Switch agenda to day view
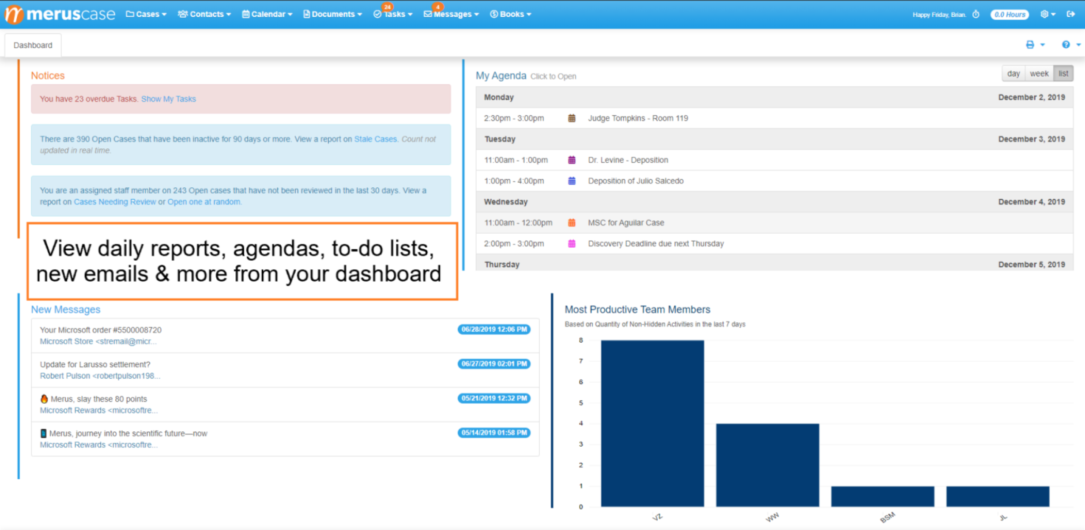The image size is (1085, 530). (1013, 73)
